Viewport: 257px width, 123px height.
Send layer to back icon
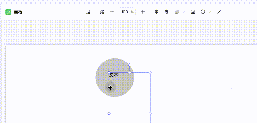tap(167, 12)
